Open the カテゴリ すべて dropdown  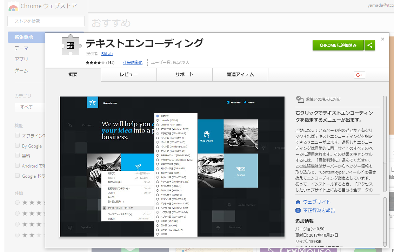pos(30,107)
